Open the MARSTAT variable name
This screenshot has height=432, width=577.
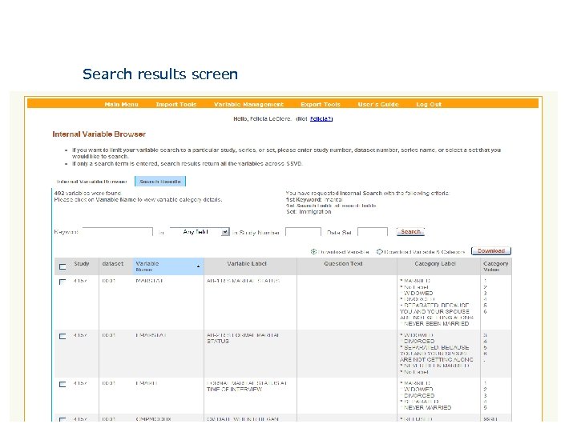click(x=149, y=281)
